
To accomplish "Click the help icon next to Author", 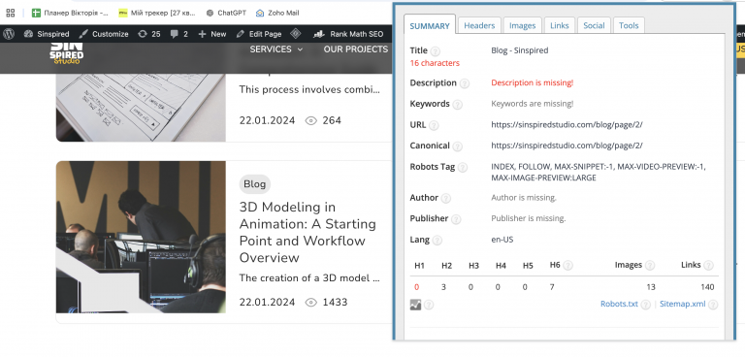I will [x=445, y=198].
